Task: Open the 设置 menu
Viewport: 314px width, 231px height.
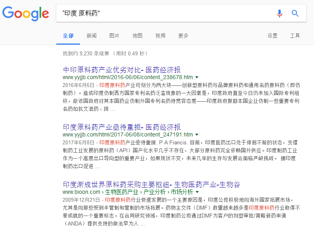Action: point(272,36)
